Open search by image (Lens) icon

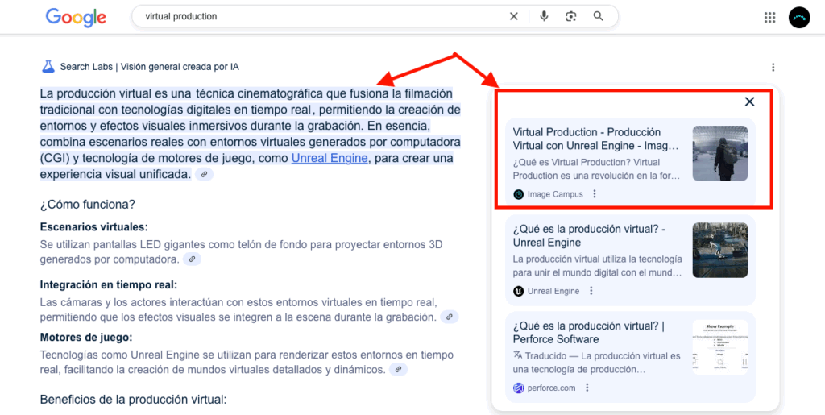tap(571, 16)
